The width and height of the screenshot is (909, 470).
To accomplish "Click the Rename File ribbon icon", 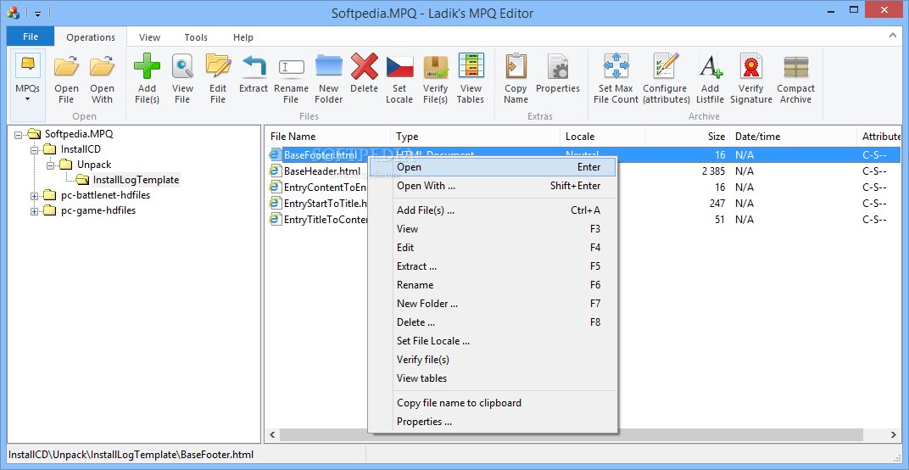I will [291, 67].
